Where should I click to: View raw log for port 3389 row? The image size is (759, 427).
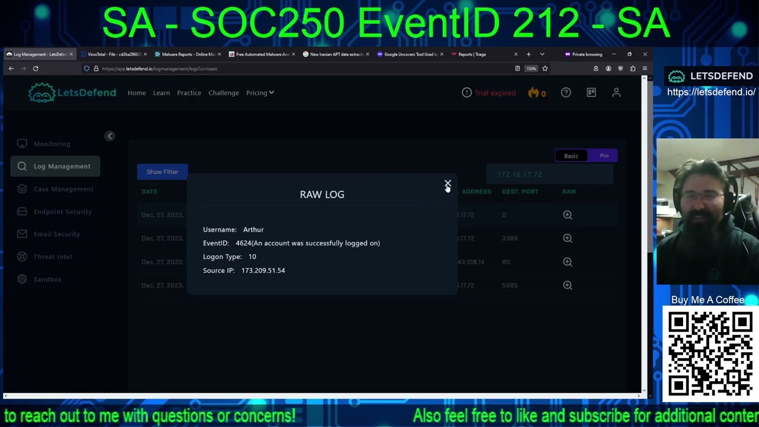point(567,238)
